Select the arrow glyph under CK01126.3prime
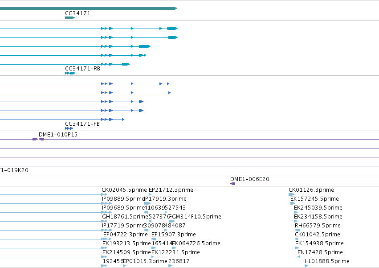The height and width of the screenshot is (268, 379). [x=292, y=194]
